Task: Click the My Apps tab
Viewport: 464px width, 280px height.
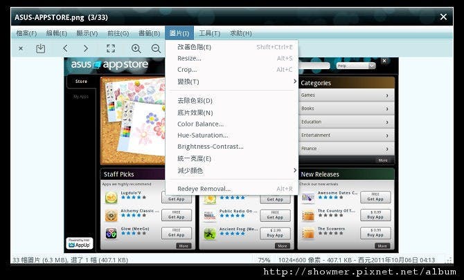Action: (x=81, y=97)
